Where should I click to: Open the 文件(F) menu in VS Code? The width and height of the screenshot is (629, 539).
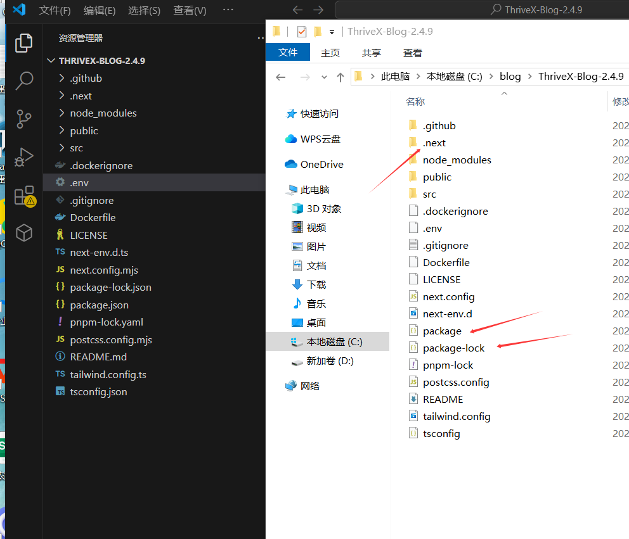coord(55,10)
